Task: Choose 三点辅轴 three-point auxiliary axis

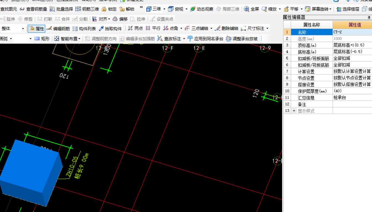Action: (196, 28)
